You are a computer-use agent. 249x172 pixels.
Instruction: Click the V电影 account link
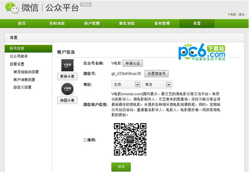tap(232, 15)
